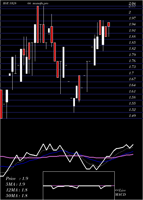The width and height of the screenshot is (143, 200).
Task: Click the munafa.pro label in header
Action: 41,3
